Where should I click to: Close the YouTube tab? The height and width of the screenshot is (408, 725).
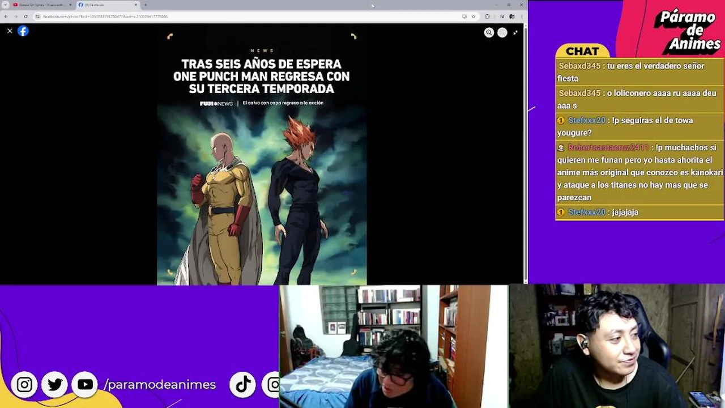70,5
